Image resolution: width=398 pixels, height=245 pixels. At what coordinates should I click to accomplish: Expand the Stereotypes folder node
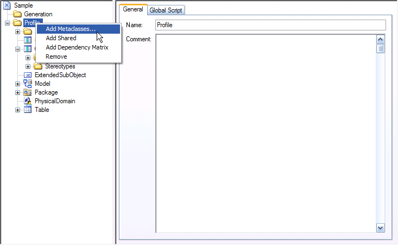pos(28,66)
